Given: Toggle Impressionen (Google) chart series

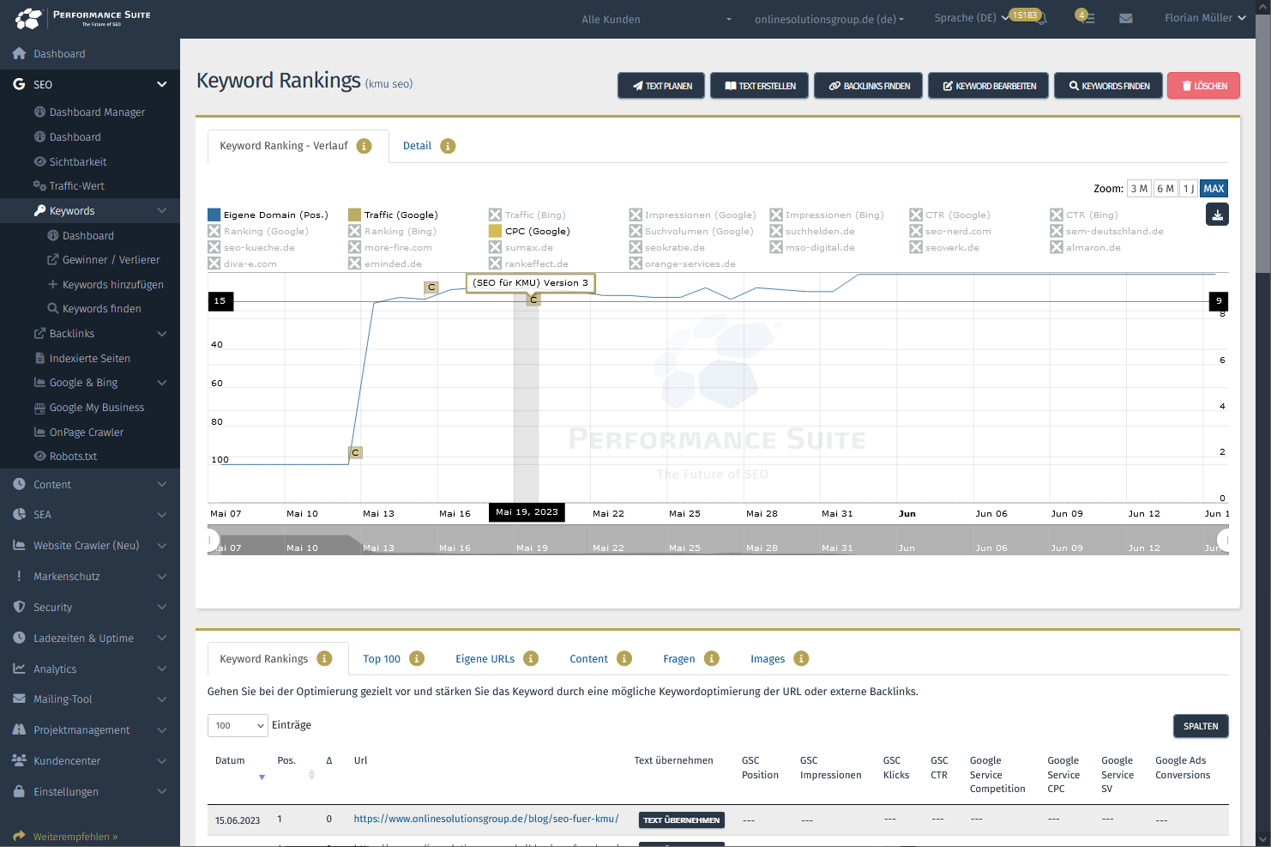Looking at the screenshot, I should 635,215.
